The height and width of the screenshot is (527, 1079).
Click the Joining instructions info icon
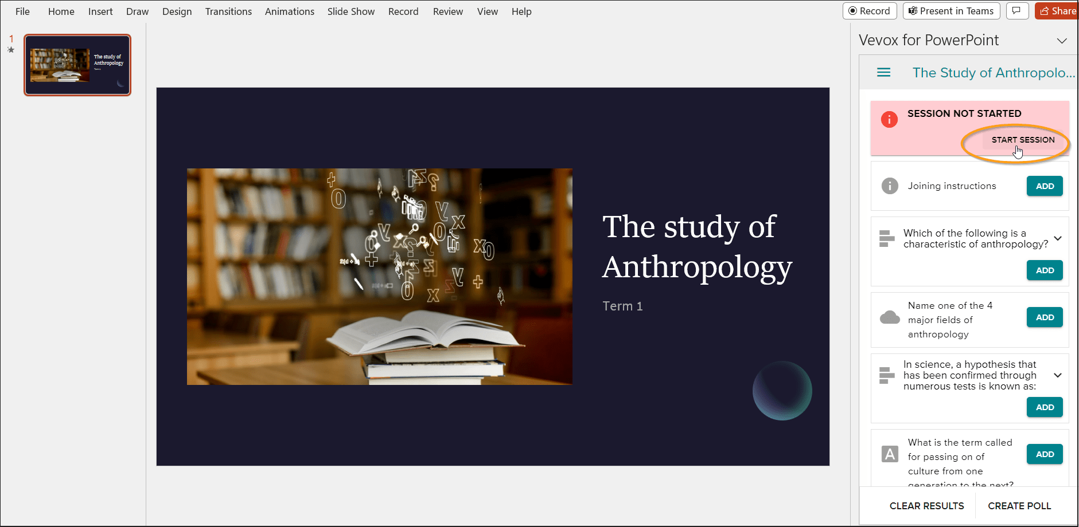tap(890, 186)
